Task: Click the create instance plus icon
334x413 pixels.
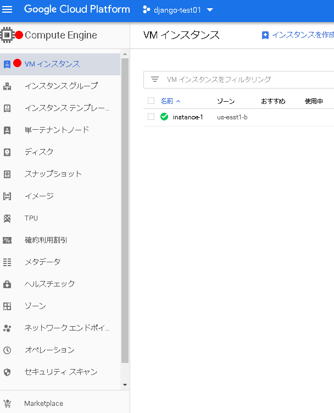Action: 265,35
